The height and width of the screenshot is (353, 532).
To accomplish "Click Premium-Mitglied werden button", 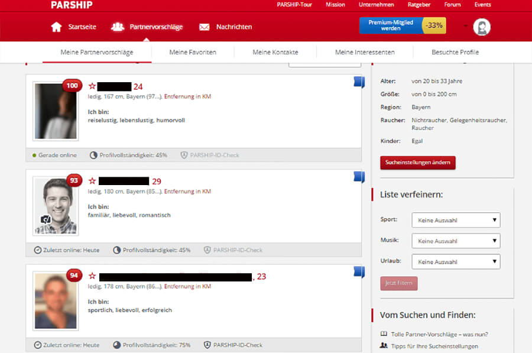I will pyautogui.click(x=391, y=25).
